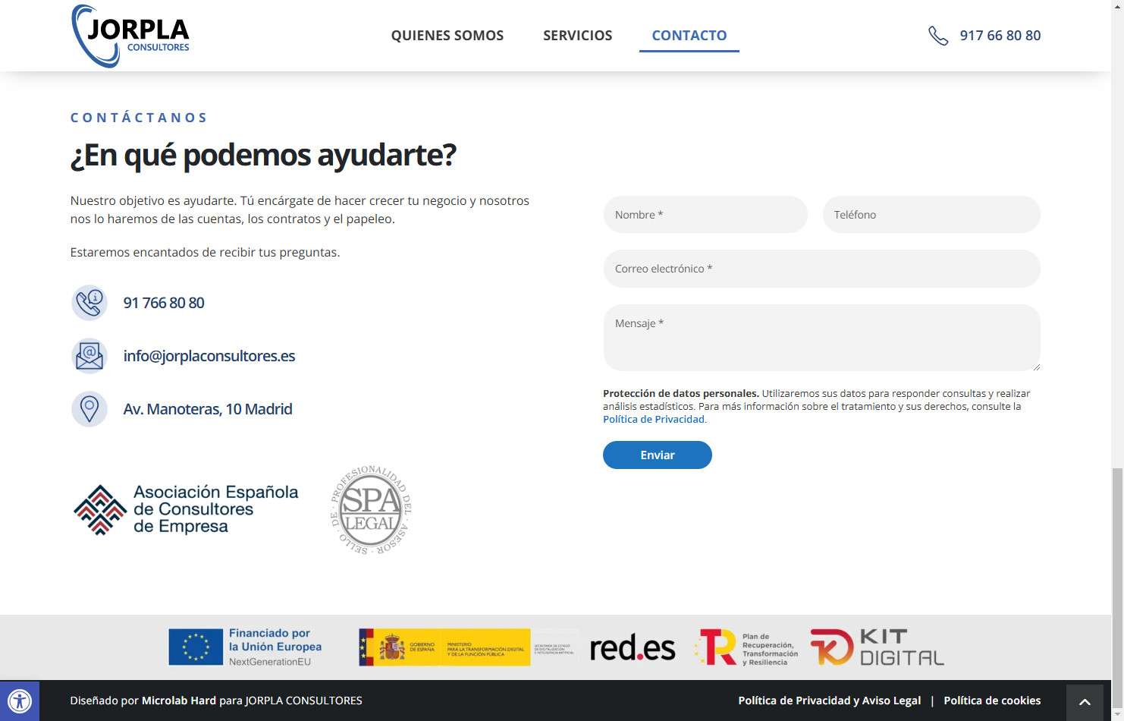Click the location pin icon
The height and width of the screenshot is (721, 1124).
click(x=89, y=409)
